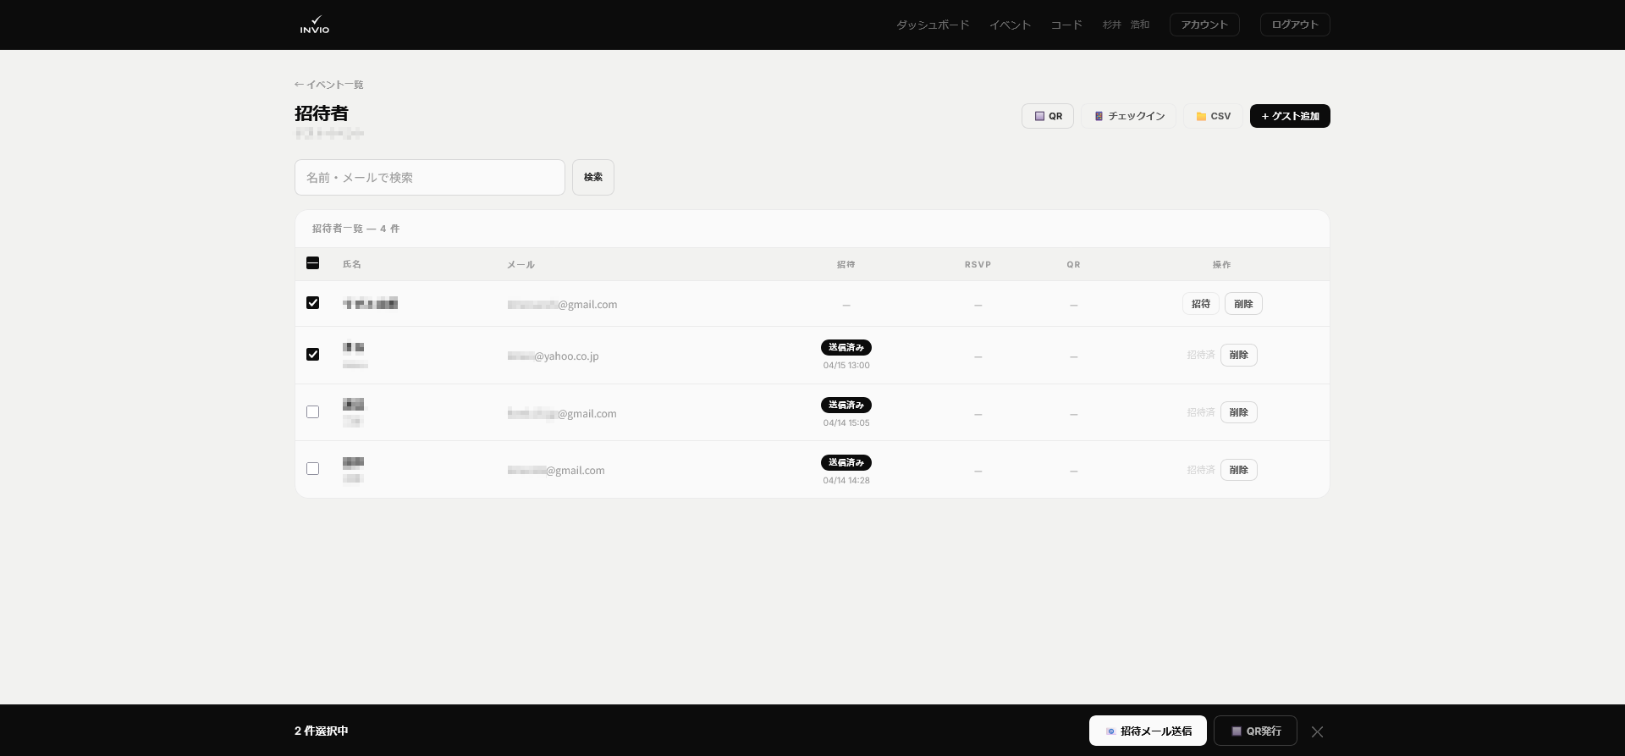Click the INVIO logo in header
The height and width of the screenshot is (756, 1625).
coord(315,25)
